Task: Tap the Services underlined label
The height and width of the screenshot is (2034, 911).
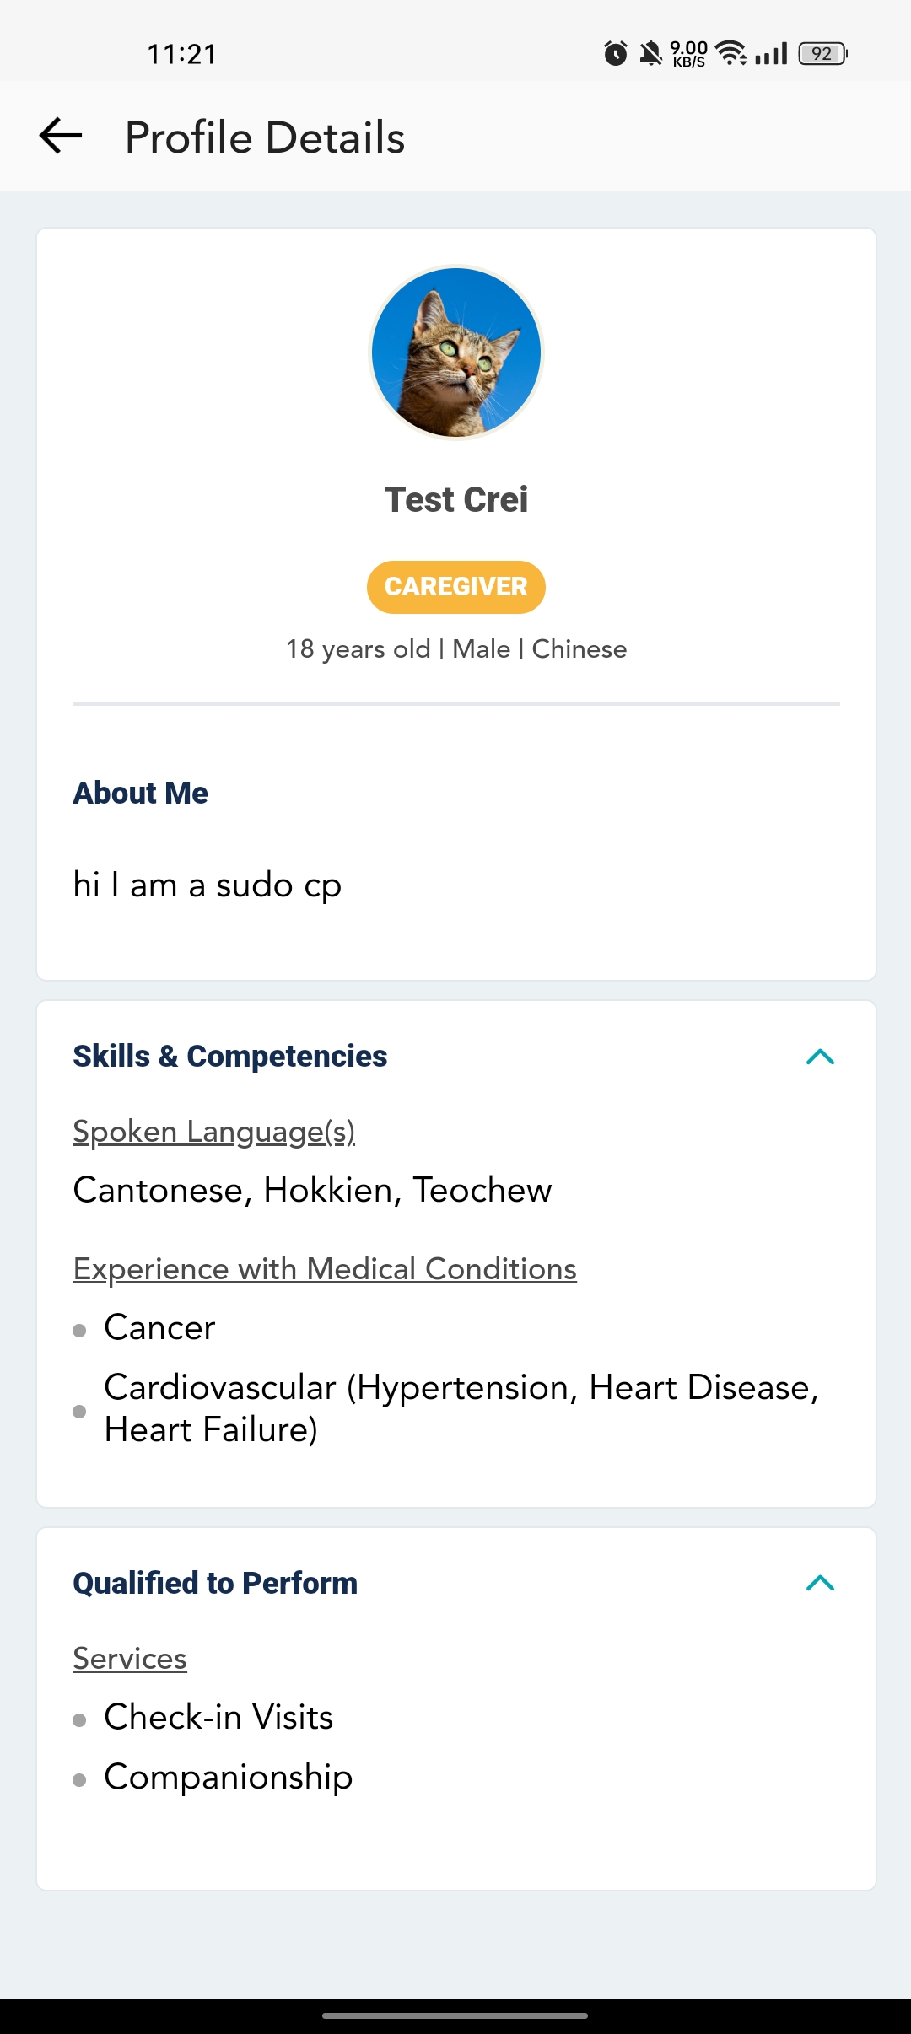Action: (x=130, y=1659)
